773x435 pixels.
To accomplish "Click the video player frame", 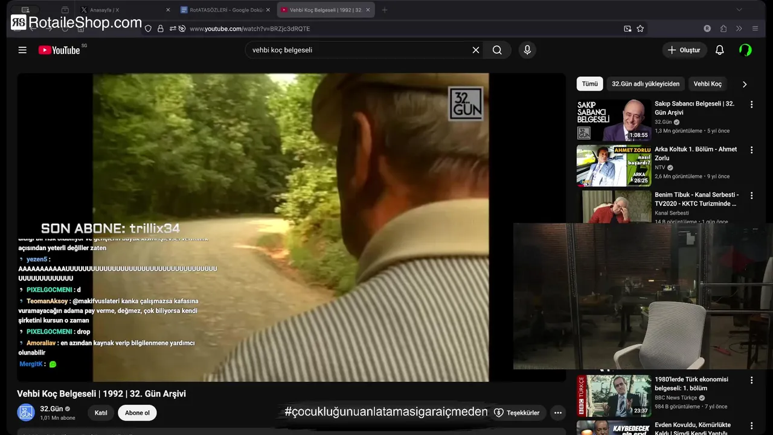I will [x=290, y=227].
